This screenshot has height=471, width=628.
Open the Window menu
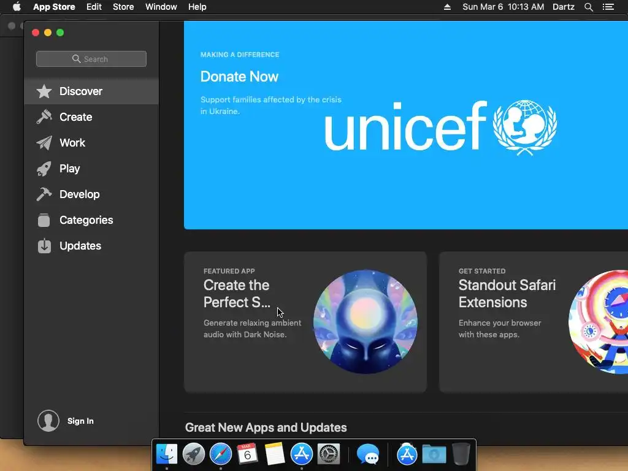click(161, 7)
